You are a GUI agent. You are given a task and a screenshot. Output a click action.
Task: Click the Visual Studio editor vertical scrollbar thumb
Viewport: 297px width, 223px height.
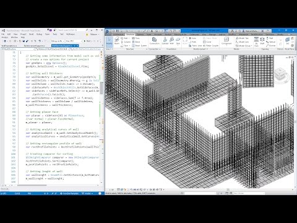click(x=101, y=88)
